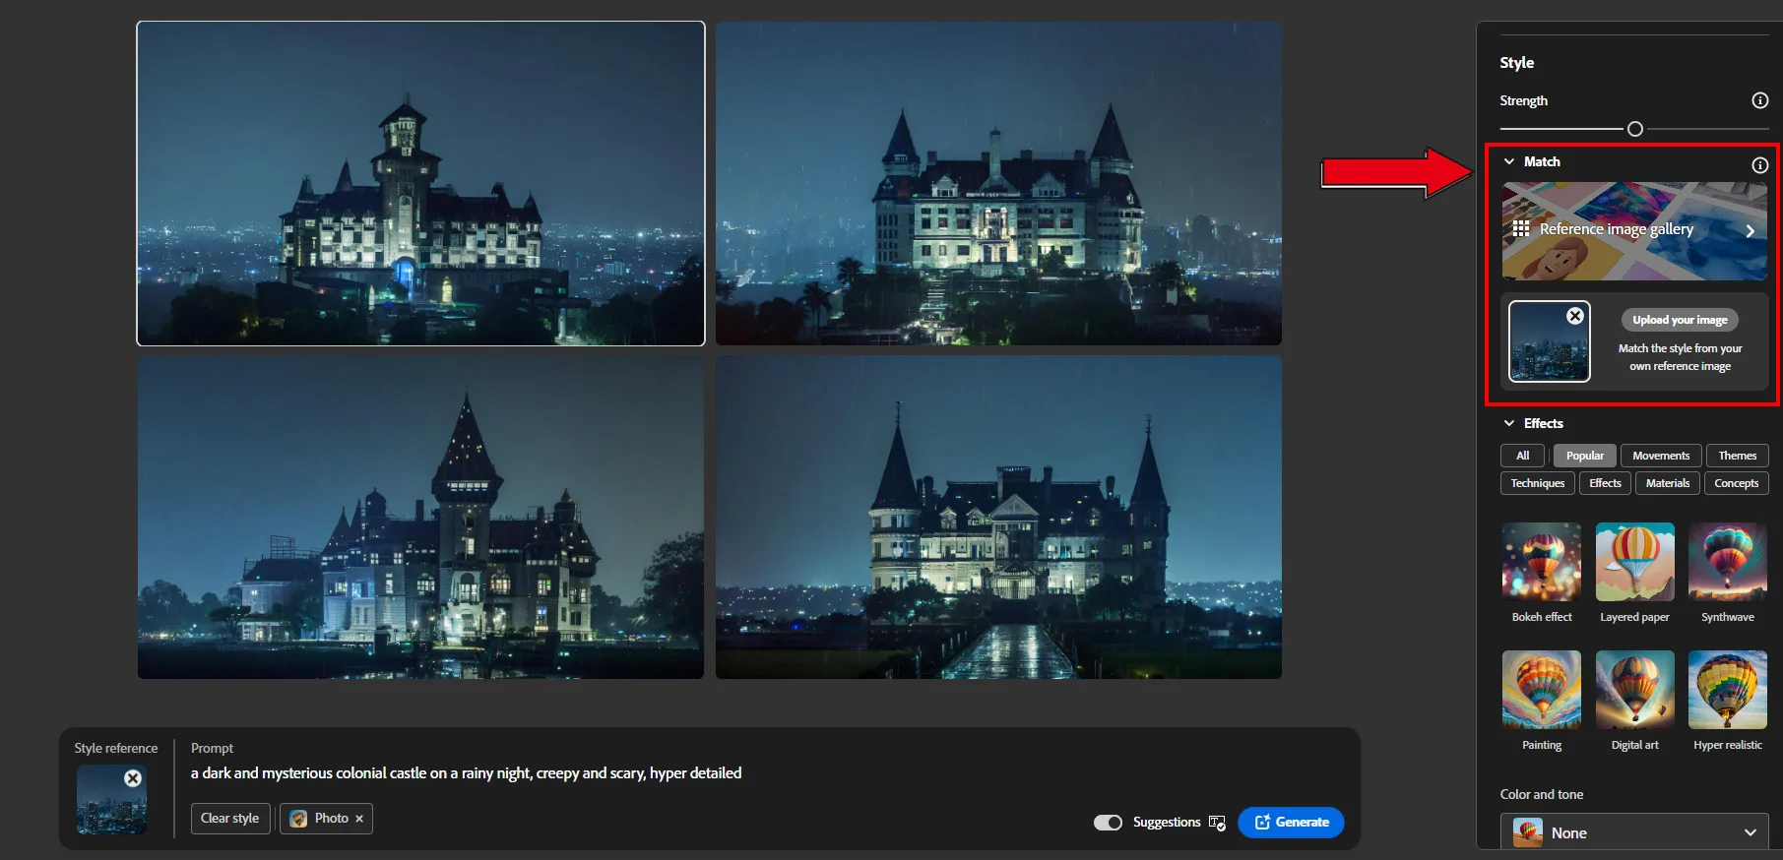Switch to Themes effects tab
Image resolution: width=1783 pixels, height=860 pixels.
1738,456
